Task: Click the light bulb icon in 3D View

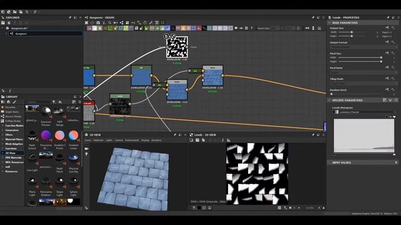Action: pos(86,154)
